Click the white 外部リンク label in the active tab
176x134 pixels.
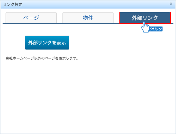[145, 17]
